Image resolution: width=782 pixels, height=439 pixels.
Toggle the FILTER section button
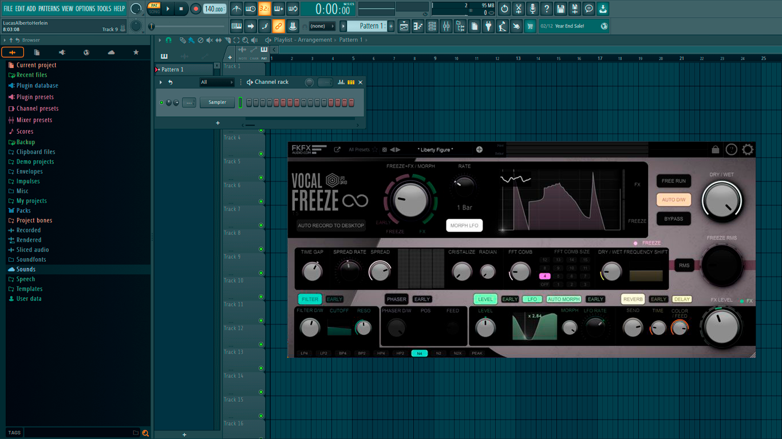tap(310, 299)
